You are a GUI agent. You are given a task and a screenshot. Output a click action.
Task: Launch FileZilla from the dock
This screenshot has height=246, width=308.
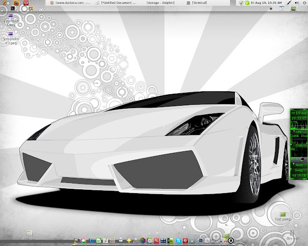click(185, 241)
